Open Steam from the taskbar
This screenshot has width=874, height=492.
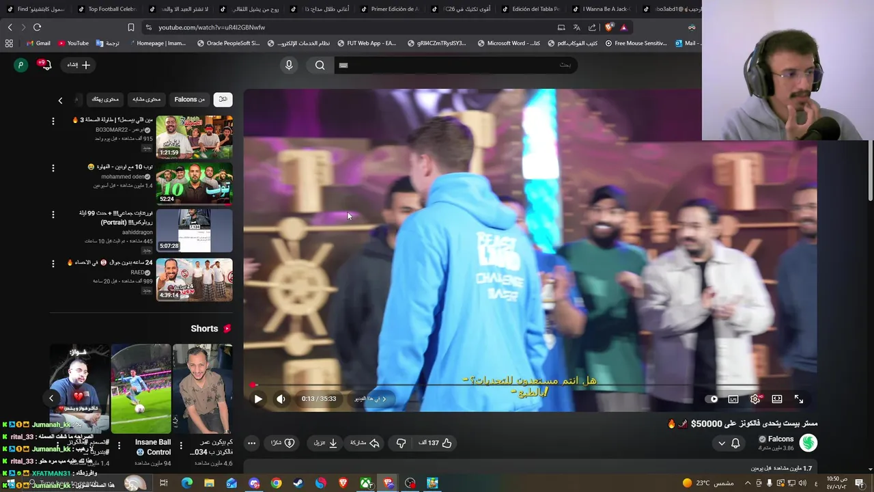tap(298, 483)
